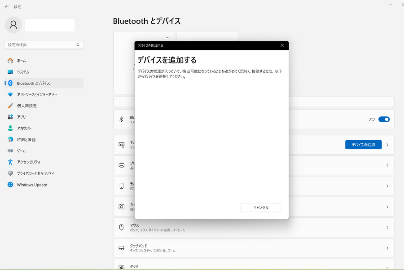Click the printer icon

pyautogui.click(x=121, y=165)
